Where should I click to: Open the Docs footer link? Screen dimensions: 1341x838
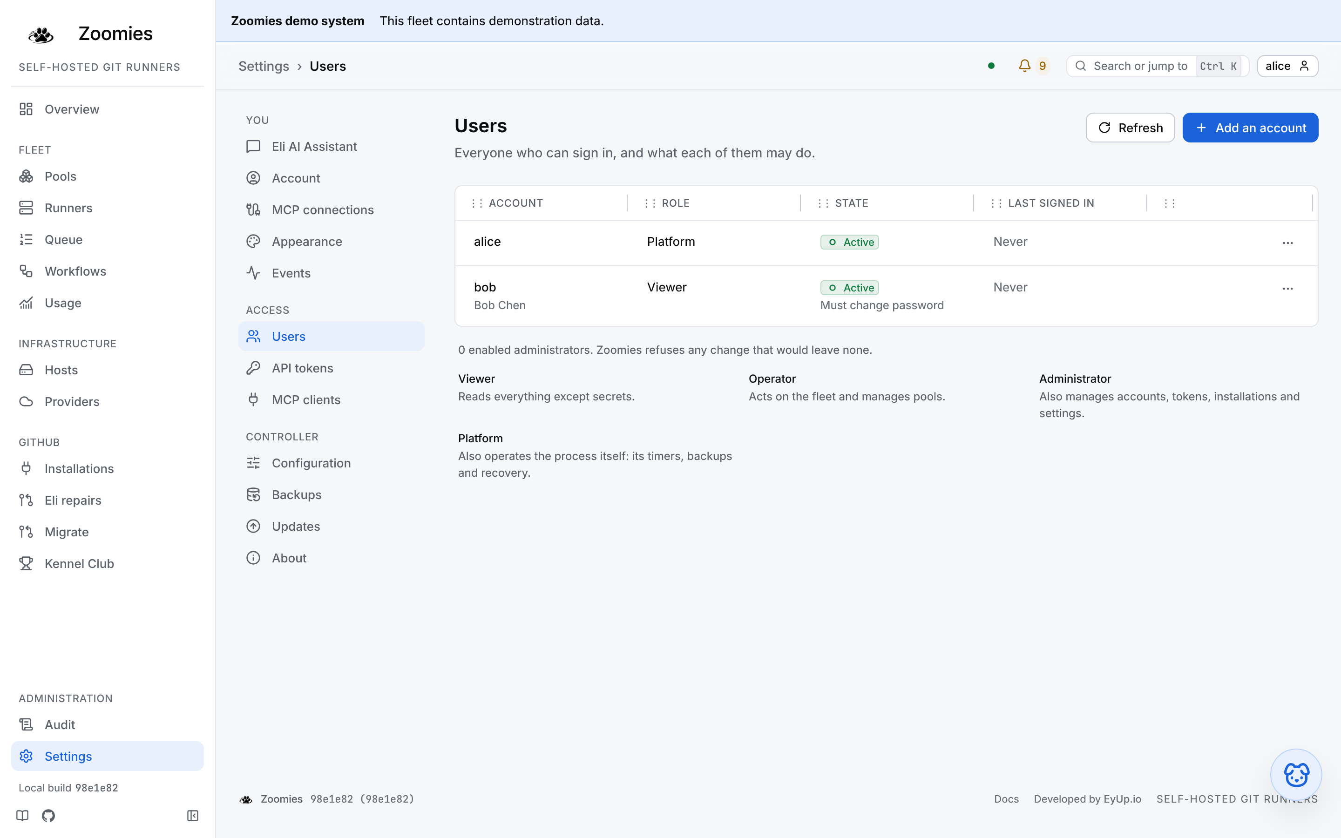pos(1006,798)
